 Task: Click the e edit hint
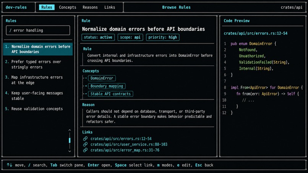pyautogui.click(x=184, y=165)
